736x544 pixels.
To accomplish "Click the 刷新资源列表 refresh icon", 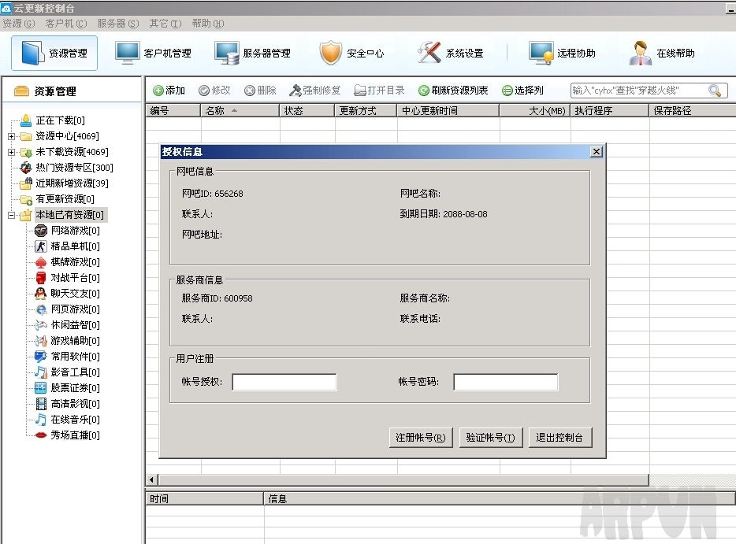I will 424,91.
